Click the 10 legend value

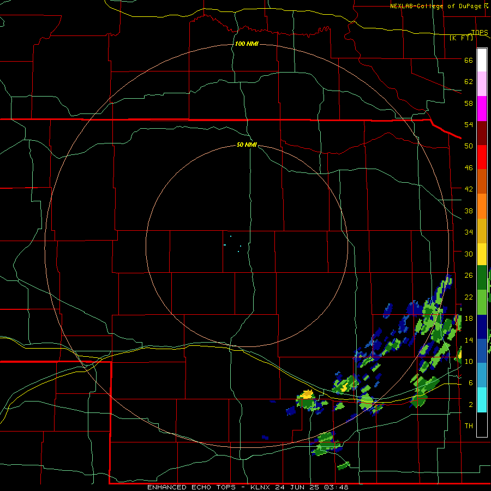coord(469,361)
